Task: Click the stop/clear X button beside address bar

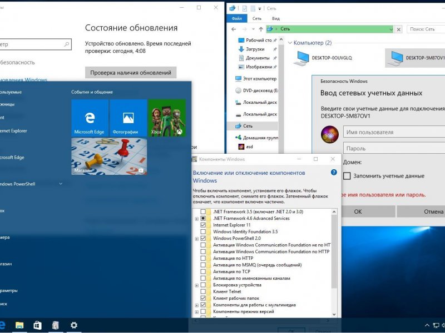Action: tap(399, 29)
